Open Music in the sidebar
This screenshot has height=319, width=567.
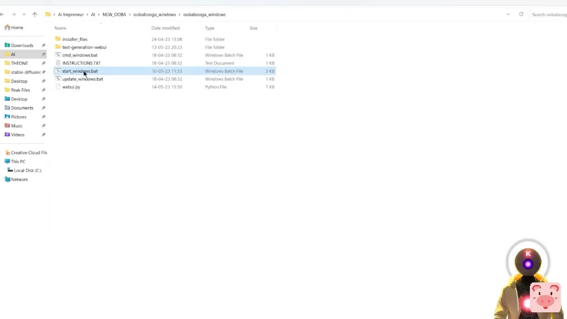(17, 126)
